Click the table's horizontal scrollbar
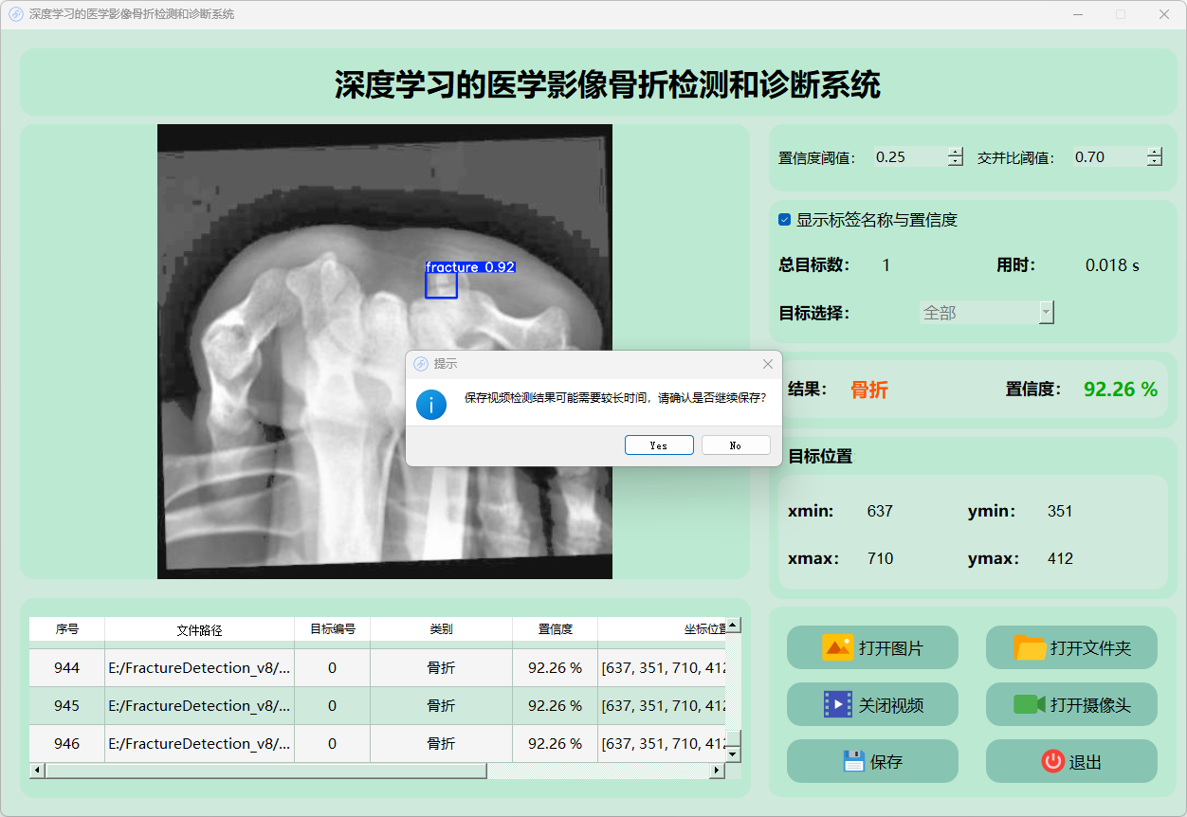Image resolution: width=1187 pixels, height=817 pixels. 265,772
